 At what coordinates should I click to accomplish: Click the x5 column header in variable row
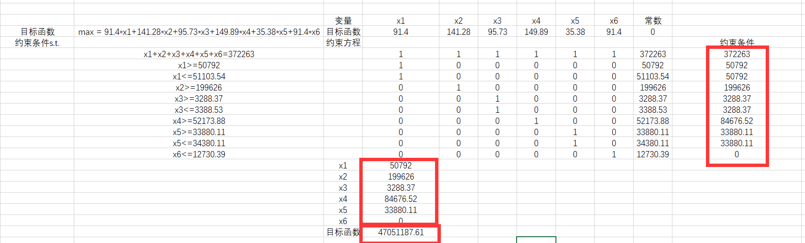tap(575, 21)
